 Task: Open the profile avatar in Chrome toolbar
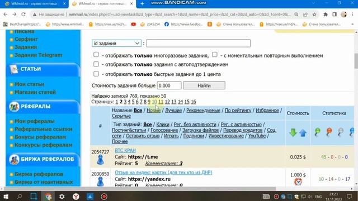343,15
